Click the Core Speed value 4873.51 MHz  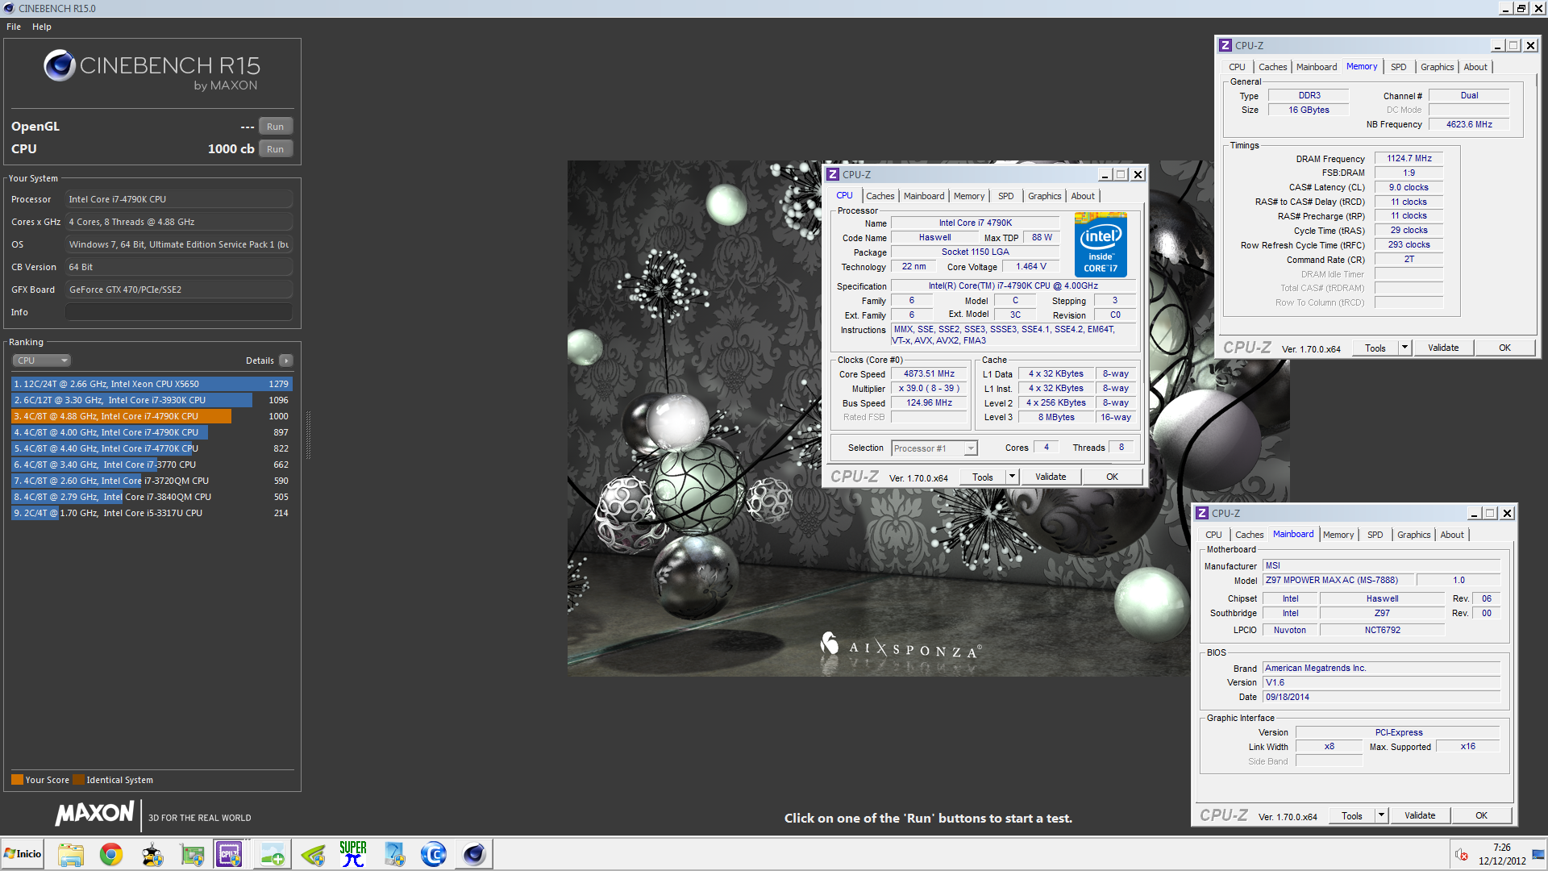click(x=929, y=374)
